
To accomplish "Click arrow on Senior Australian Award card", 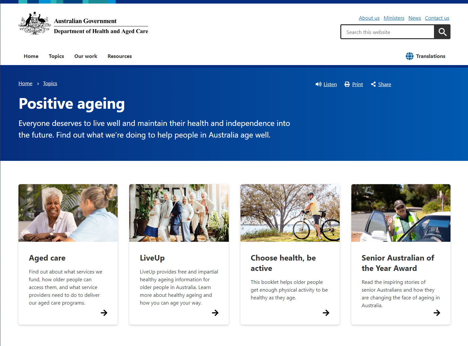I will [x=437, y=313].
